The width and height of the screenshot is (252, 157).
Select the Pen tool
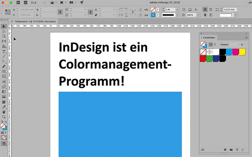pos(4,62)
